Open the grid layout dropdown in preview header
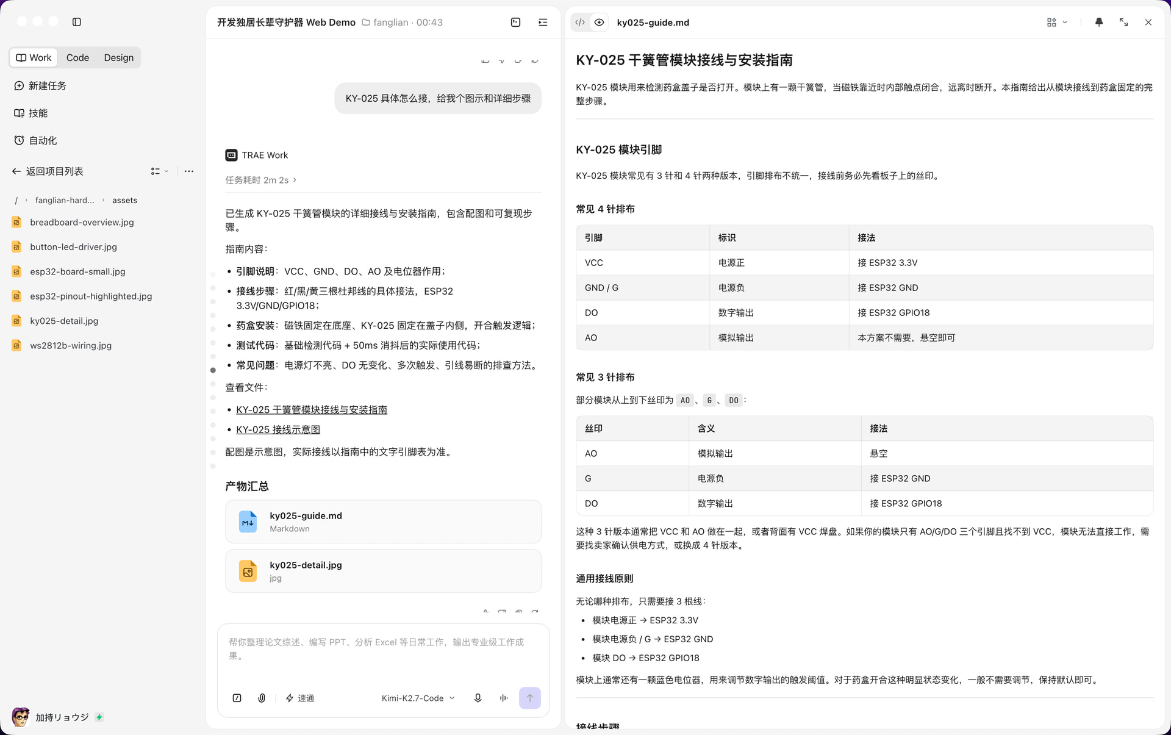 (1057, 23)
